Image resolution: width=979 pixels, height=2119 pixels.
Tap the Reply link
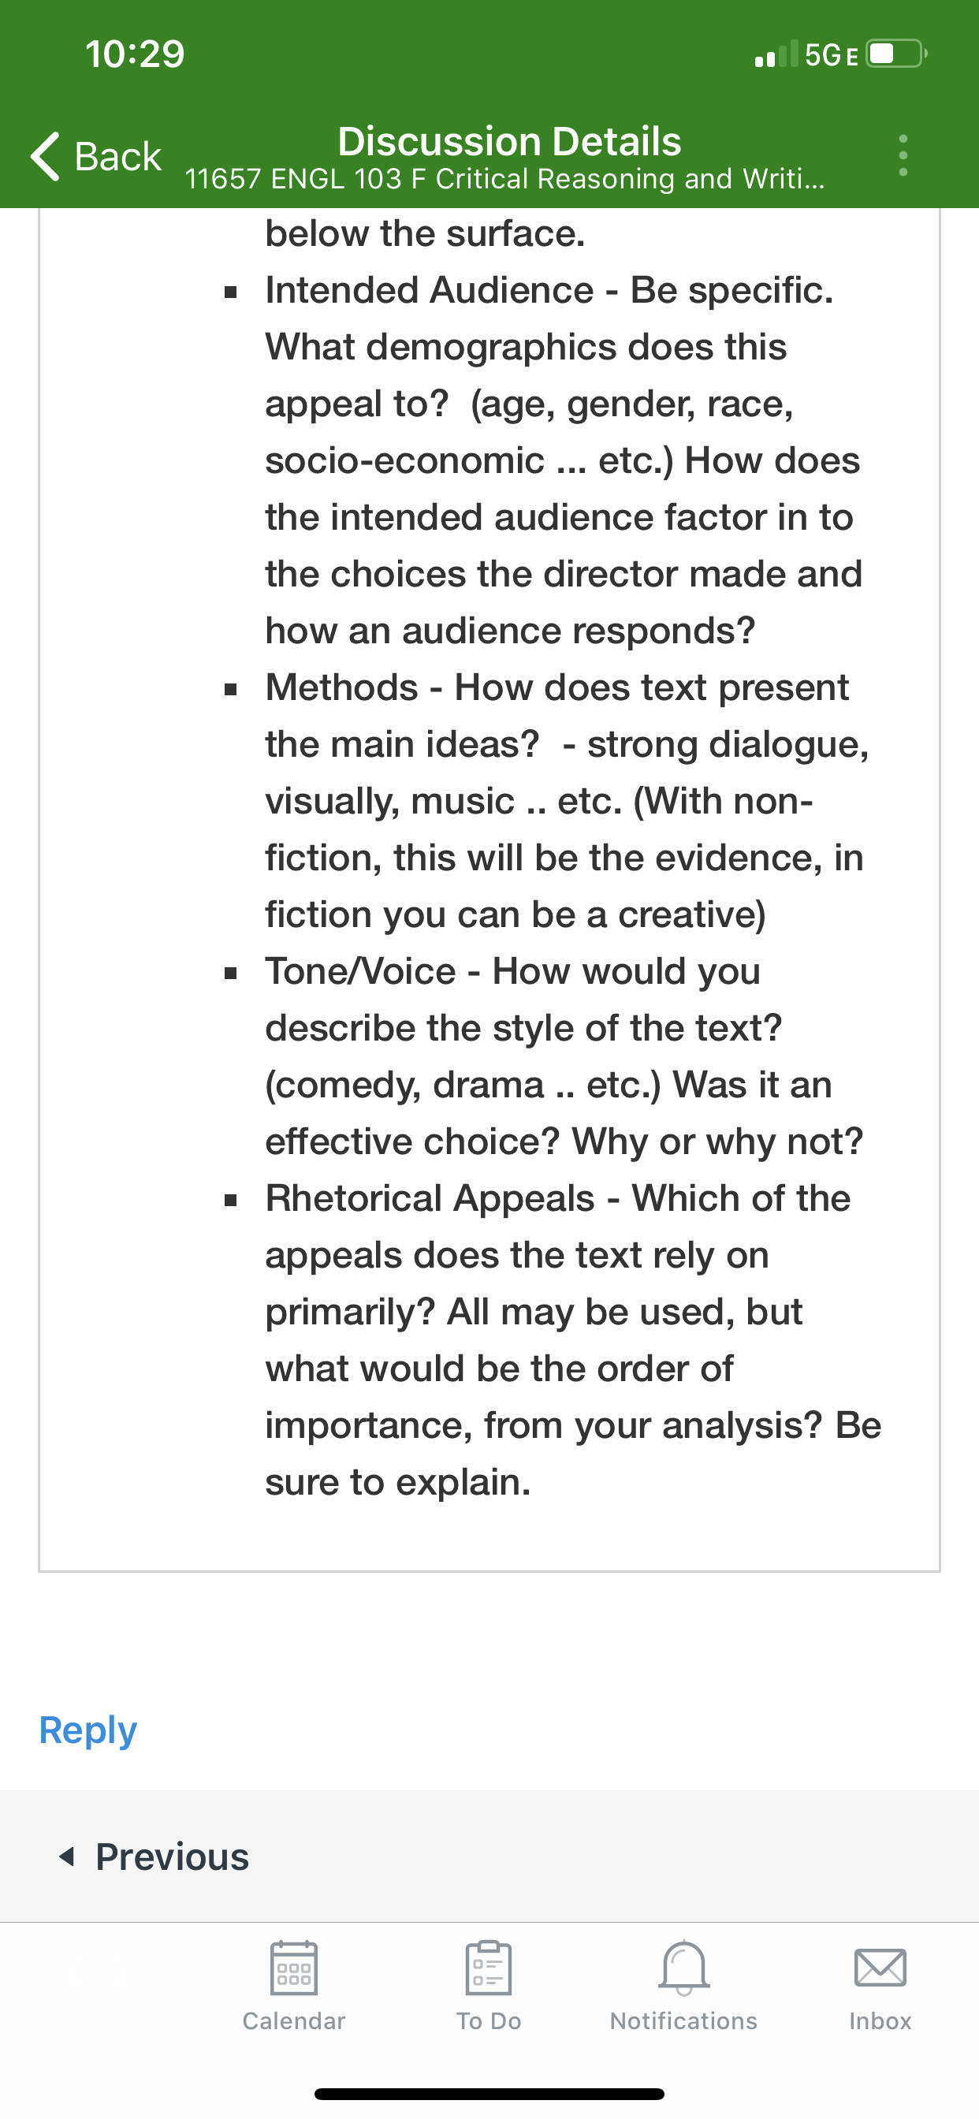88,1730
